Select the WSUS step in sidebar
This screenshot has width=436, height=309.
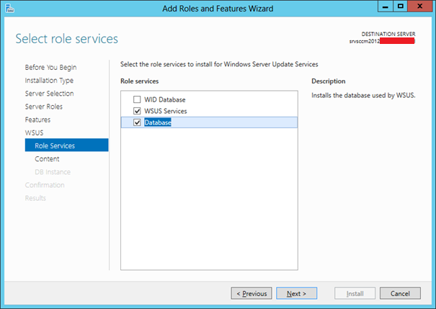coord(34,133)
